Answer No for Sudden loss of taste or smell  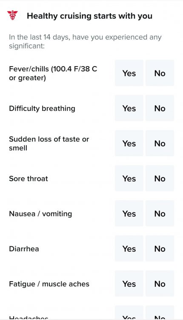[160, 143]
